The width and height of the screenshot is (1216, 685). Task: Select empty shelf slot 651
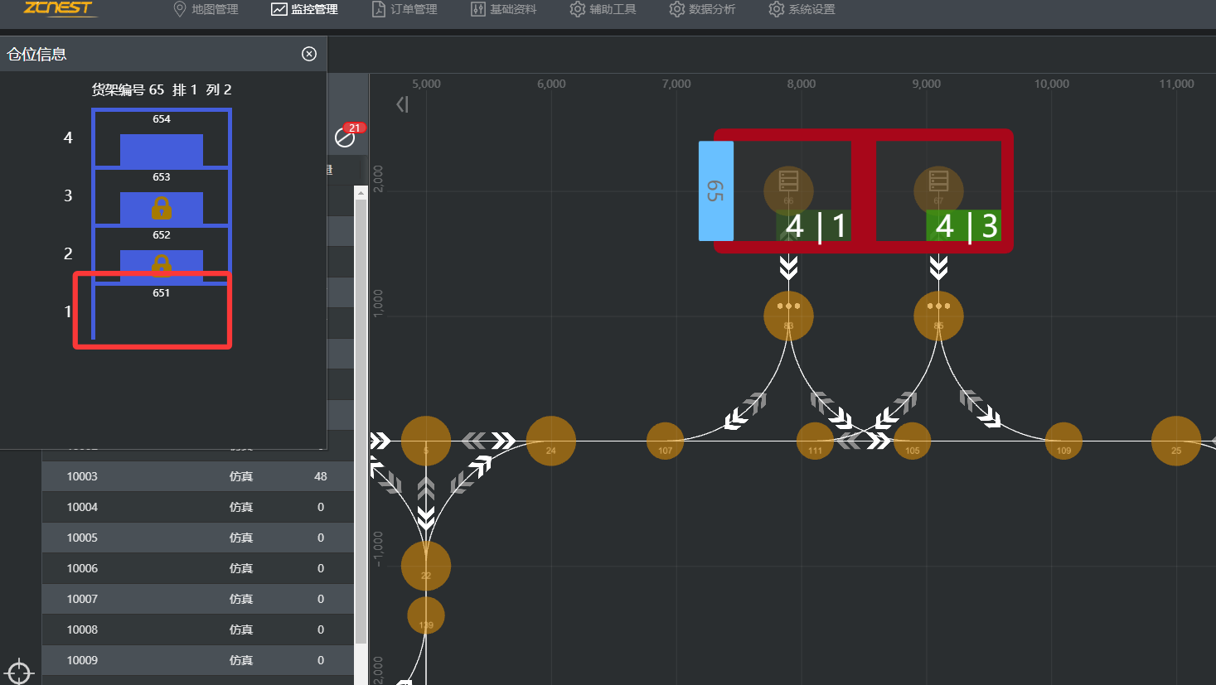pos(162,311)
